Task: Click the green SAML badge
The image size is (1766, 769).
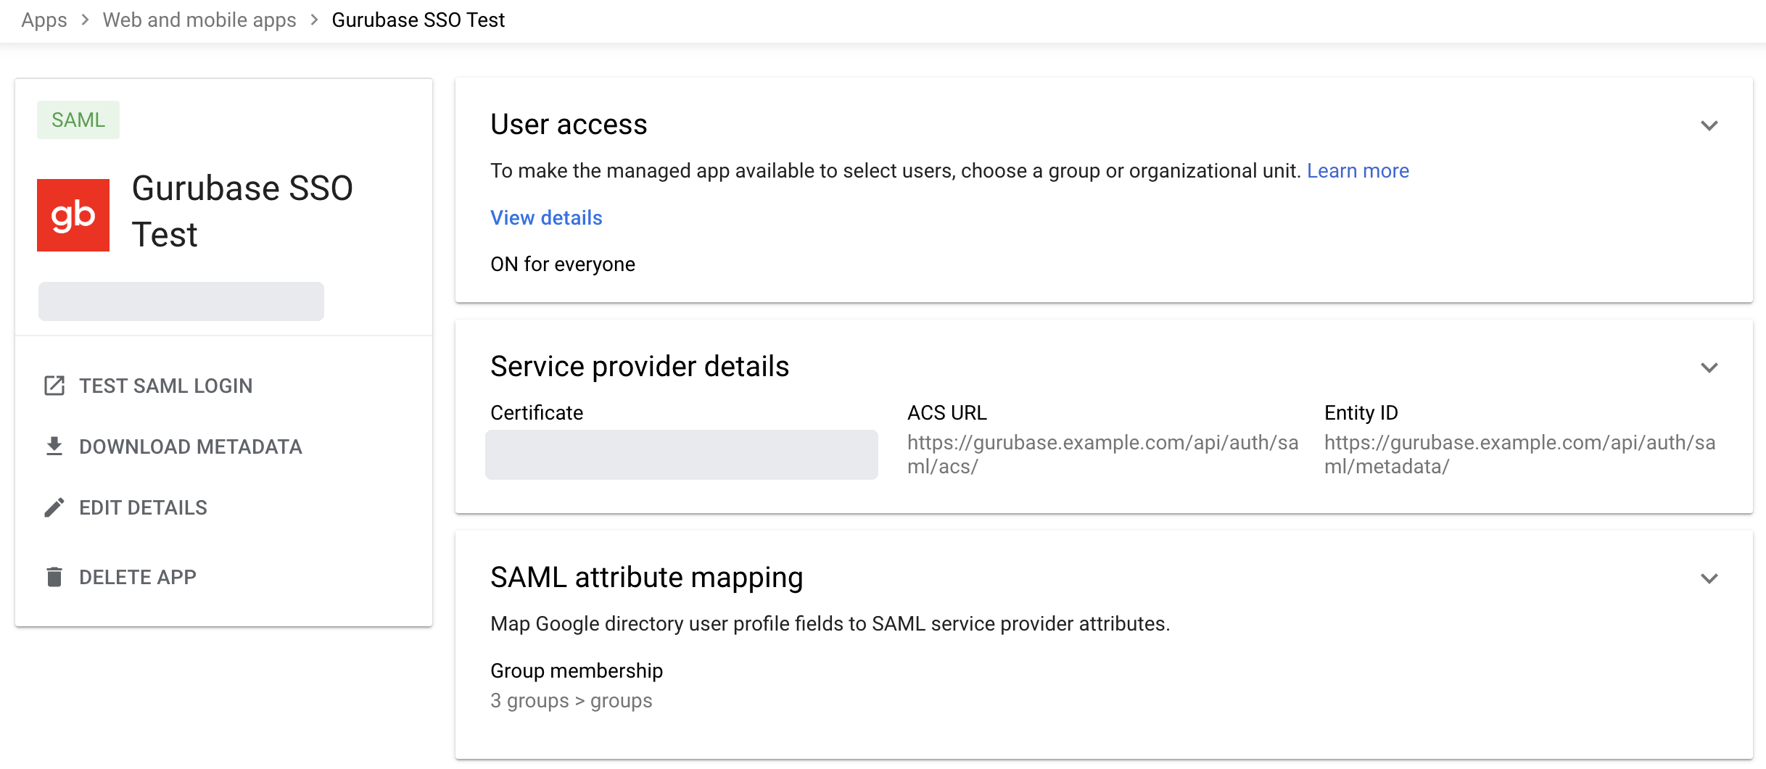Action: [x=78, y=120]
